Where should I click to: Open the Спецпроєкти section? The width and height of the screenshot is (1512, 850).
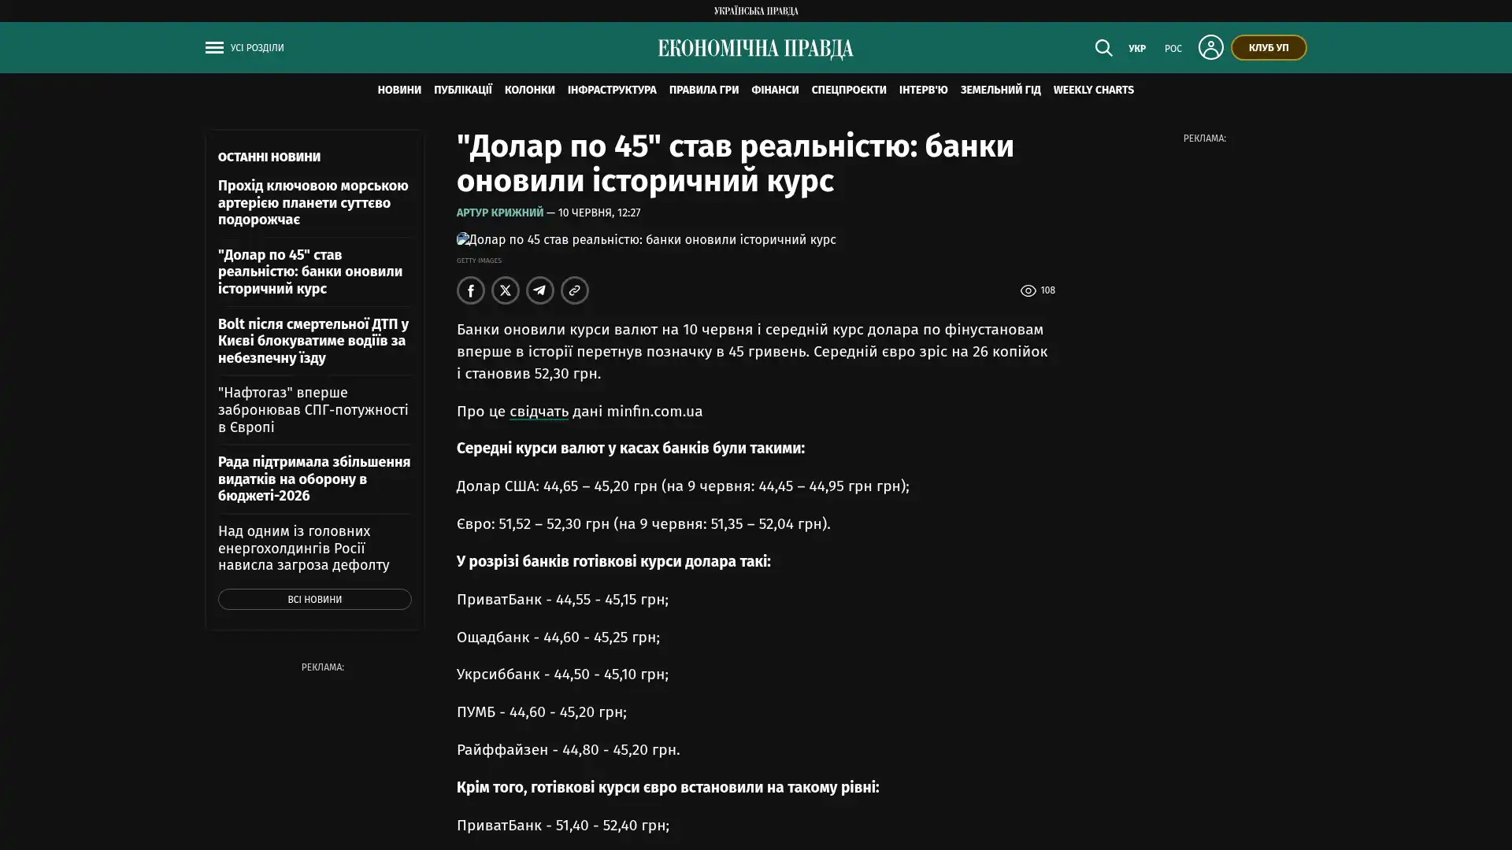tap(848, 90)
